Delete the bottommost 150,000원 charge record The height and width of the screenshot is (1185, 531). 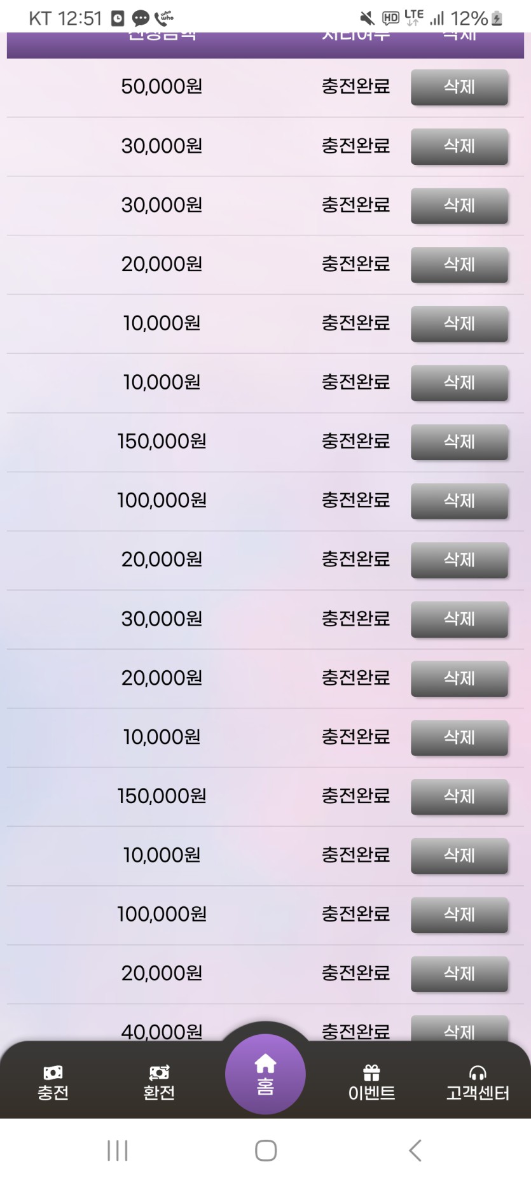(x=459, y=796)
